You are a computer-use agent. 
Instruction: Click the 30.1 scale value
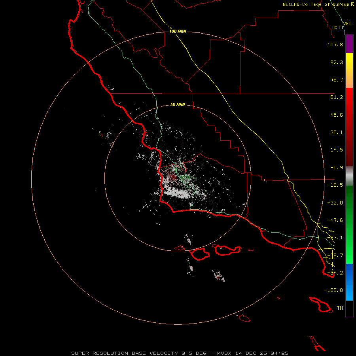pos(337,133)
